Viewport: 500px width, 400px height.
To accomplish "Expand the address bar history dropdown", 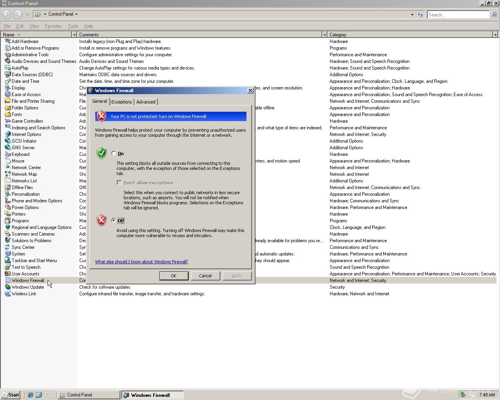I will click(412, 15).
